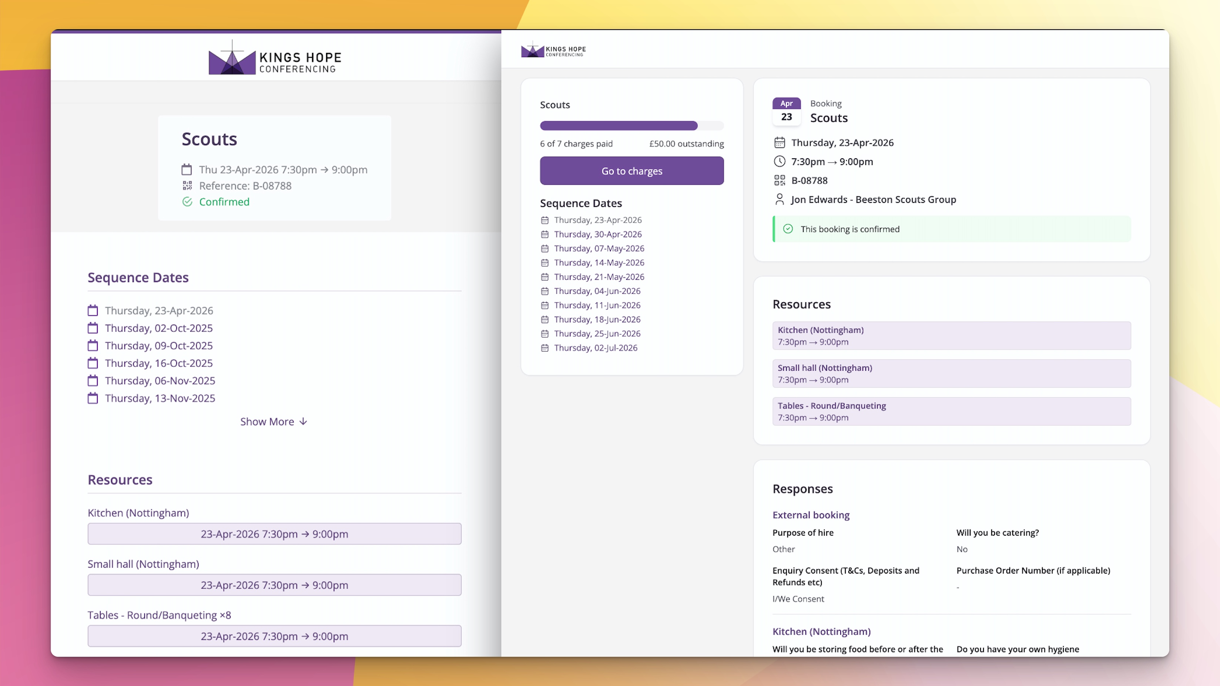1220x686 pixels.
Task: Click 'This booking is confirmed' banner text
Action: tap(849, 229)
